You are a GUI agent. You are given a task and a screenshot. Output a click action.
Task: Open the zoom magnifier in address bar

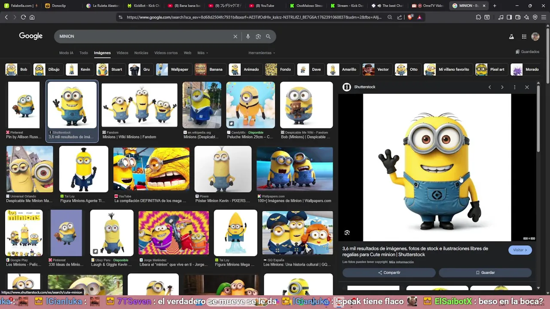tap(390, 17)
